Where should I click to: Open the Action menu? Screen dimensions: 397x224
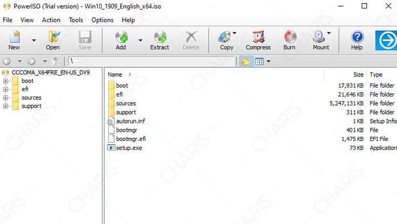click(51, 20)
